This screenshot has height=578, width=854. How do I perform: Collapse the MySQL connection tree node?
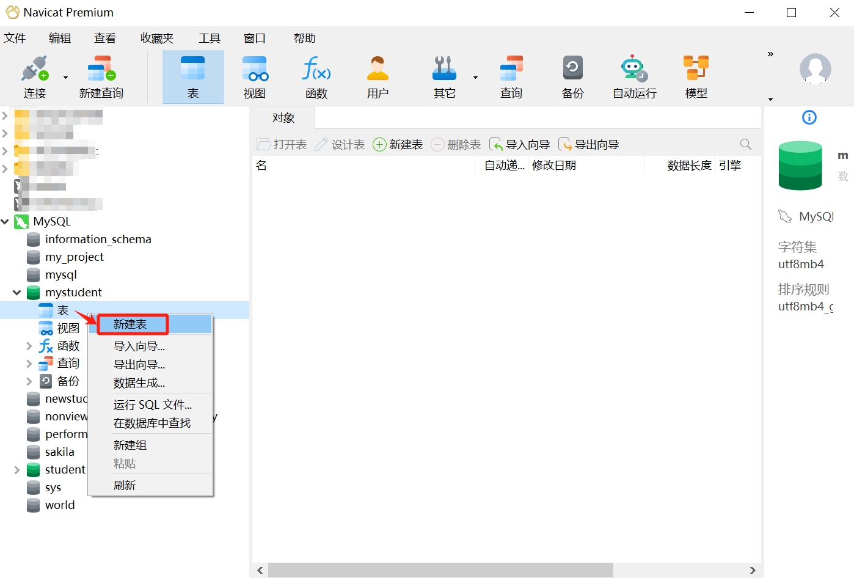coord(5,222)
